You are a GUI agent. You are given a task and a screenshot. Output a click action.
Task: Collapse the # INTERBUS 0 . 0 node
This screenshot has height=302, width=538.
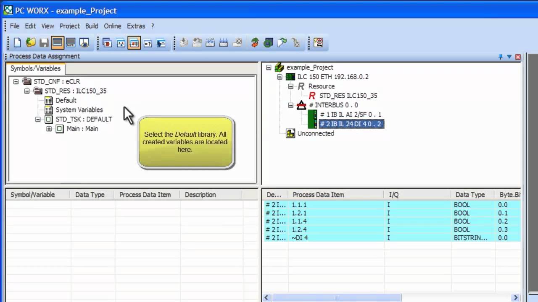(290, 105)
